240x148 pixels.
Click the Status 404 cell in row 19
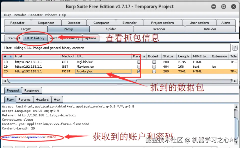[x=166, y=67]
